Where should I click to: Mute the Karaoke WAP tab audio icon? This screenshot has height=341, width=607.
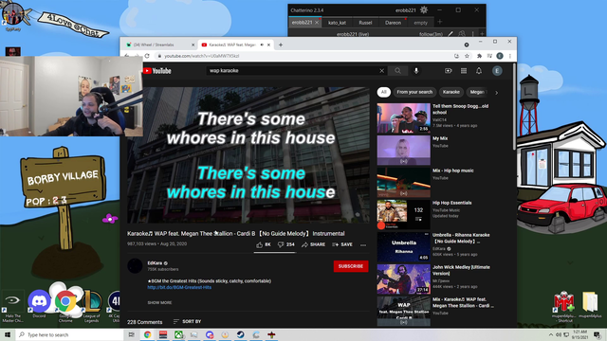pos(262,45)
